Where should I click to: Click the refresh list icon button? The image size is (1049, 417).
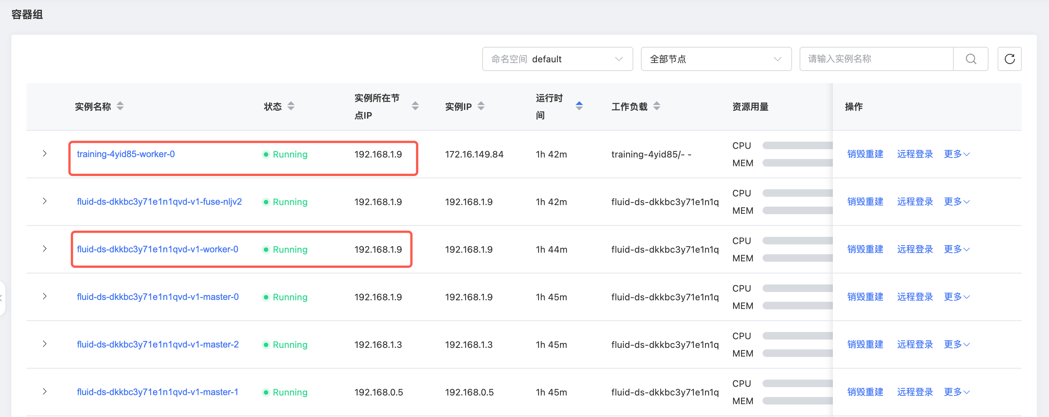[1009, 59]
